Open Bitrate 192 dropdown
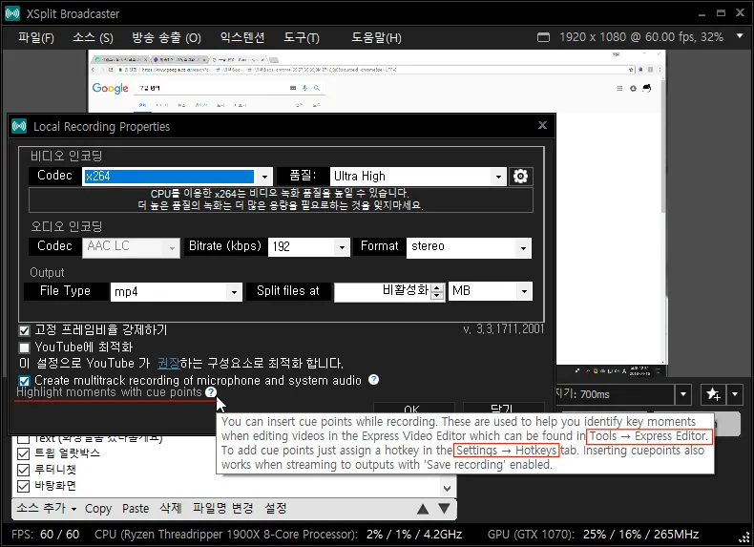754x547 pixels. click(342, 247)
